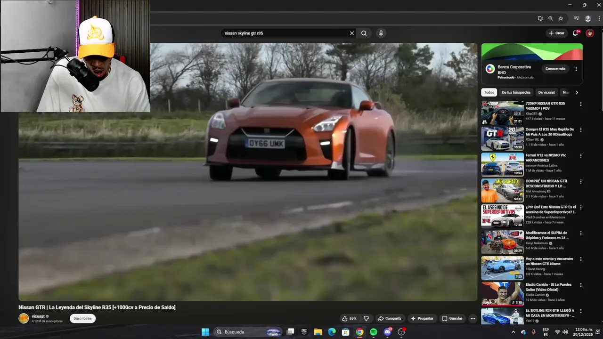The image size is (603, 339).
Task: Open Ferrari V12 vs NISMO V6 video thumbnail
Action: (x=502, y=164)
